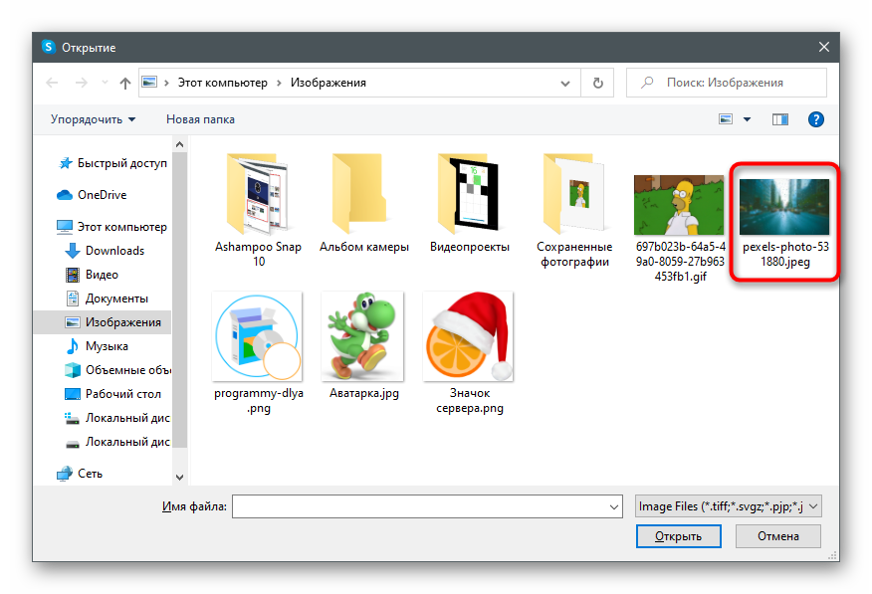Open help with the question mark icon
The image size is (872, 594).
point(816,119)
